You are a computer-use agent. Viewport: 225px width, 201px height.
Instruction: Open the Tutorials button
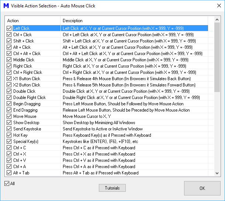112,188
